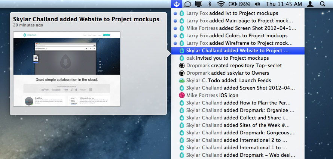Open 'Mike Fortress iOS icon' entry

238,95
